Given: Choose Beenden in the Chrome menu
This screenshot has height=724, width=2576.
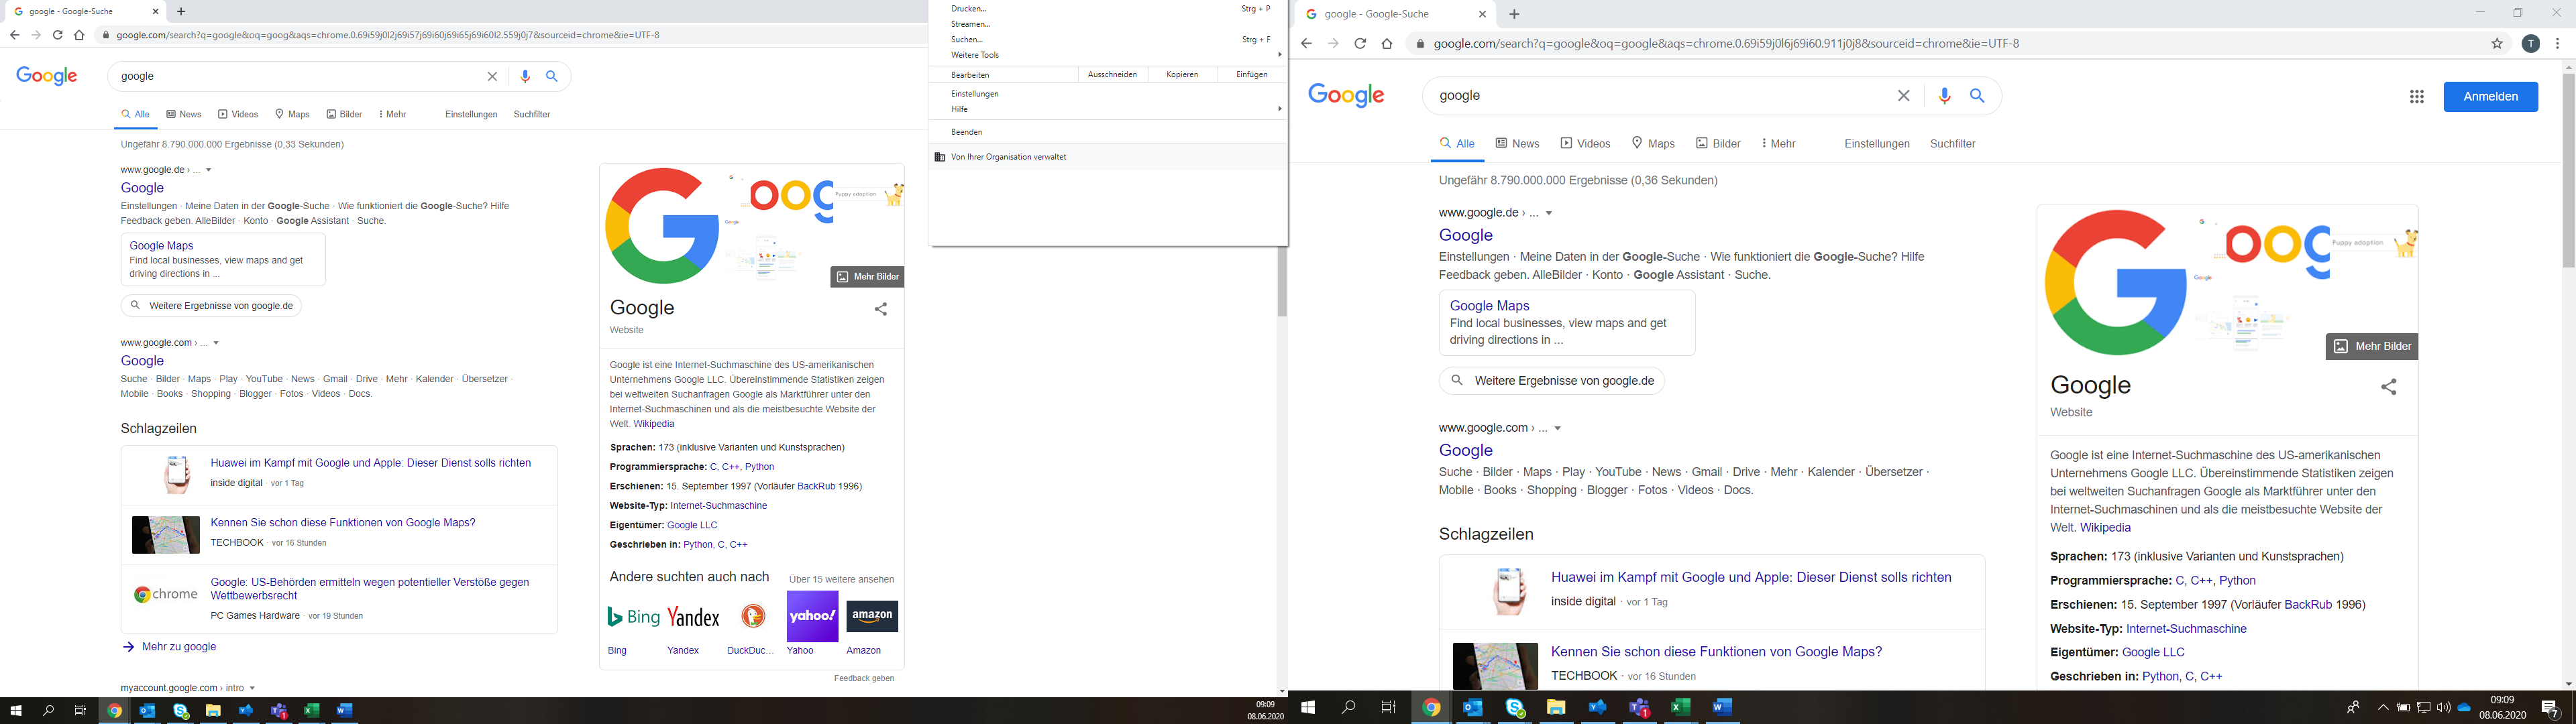Looking at the screenshot, I should click(x=1108, y=132).
